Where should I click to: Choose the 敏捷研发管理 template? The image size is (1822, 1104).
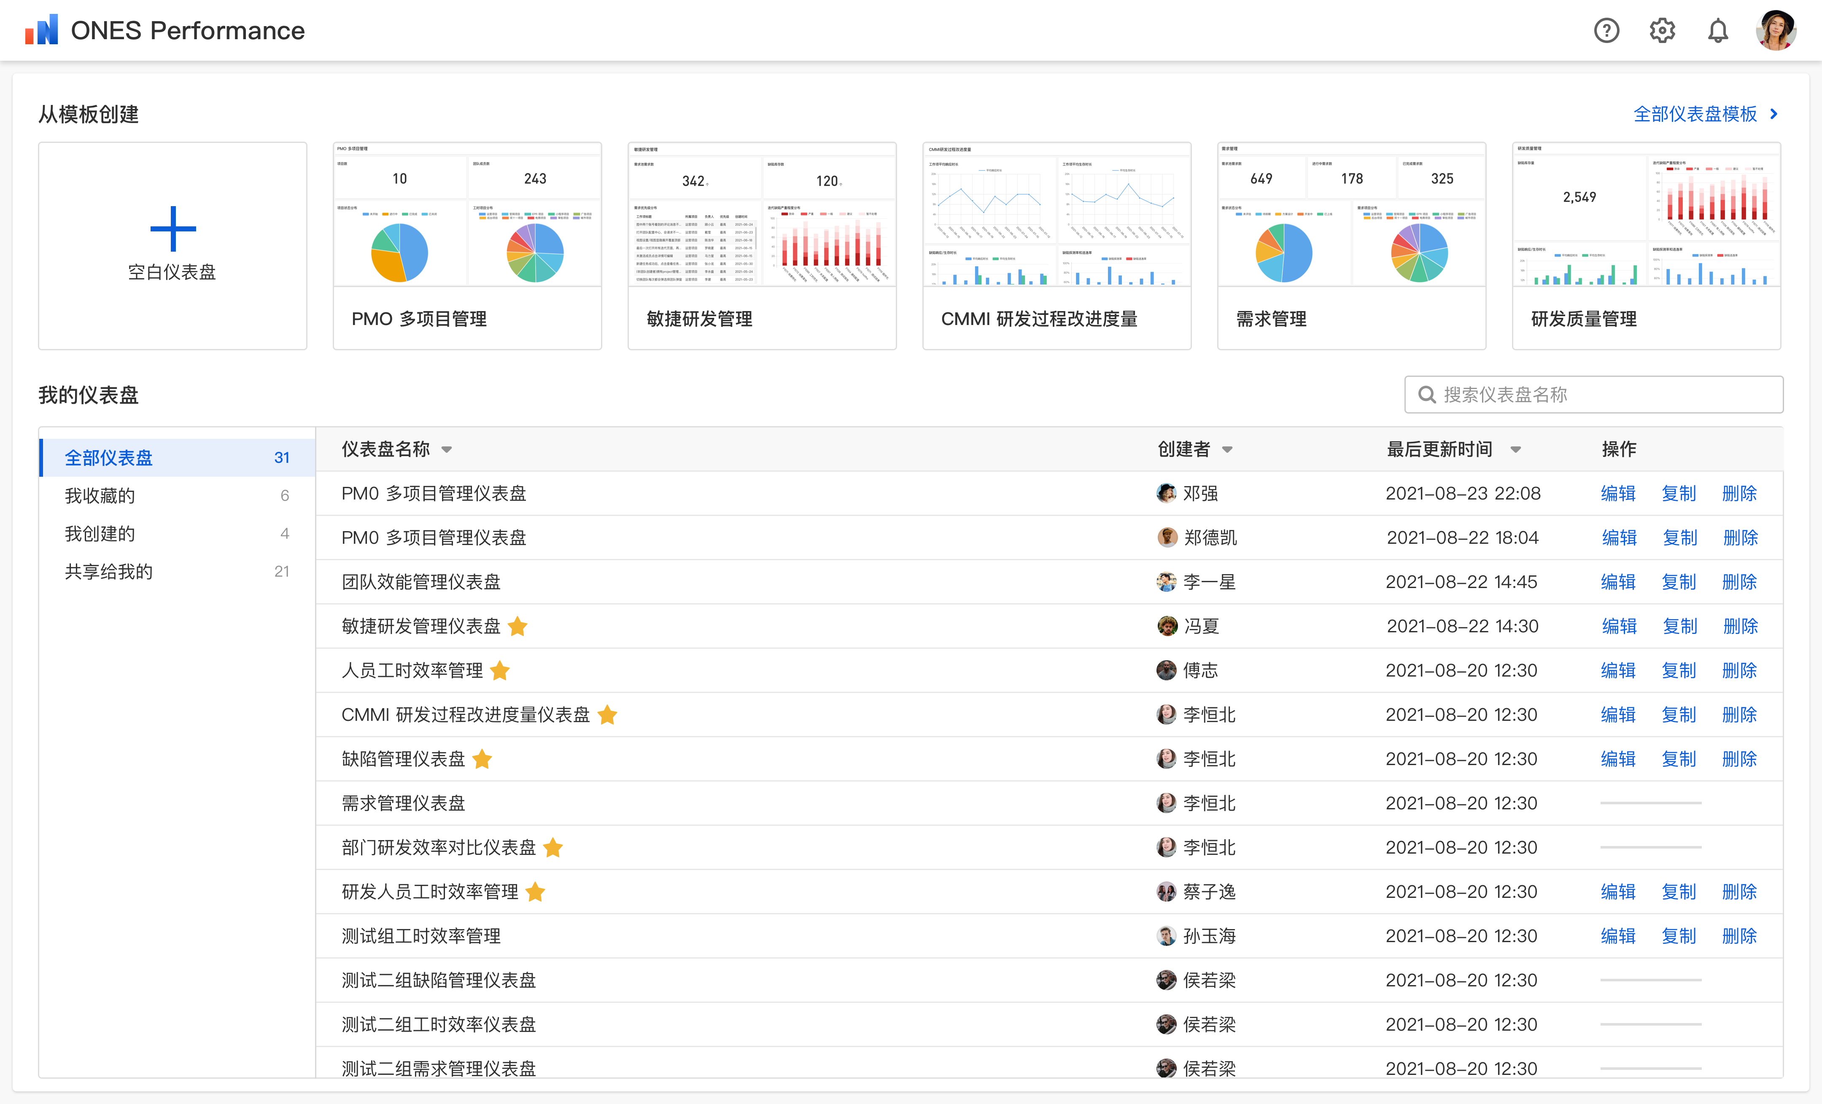[762, 246]
